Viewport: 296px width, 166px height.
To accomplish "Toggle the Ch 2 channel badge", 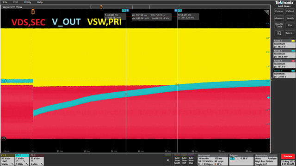I will [22, 160].
